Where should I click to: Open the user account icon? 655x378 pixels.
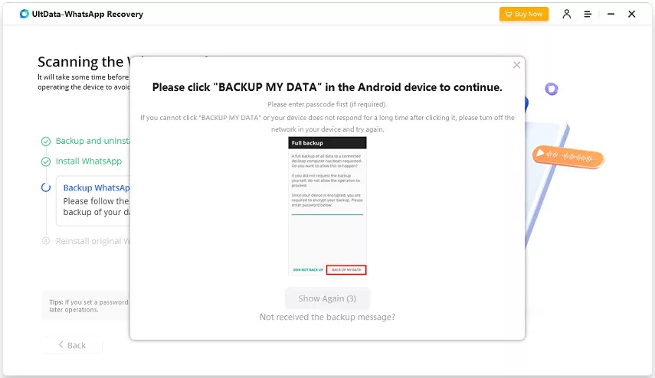coord(567,14)
